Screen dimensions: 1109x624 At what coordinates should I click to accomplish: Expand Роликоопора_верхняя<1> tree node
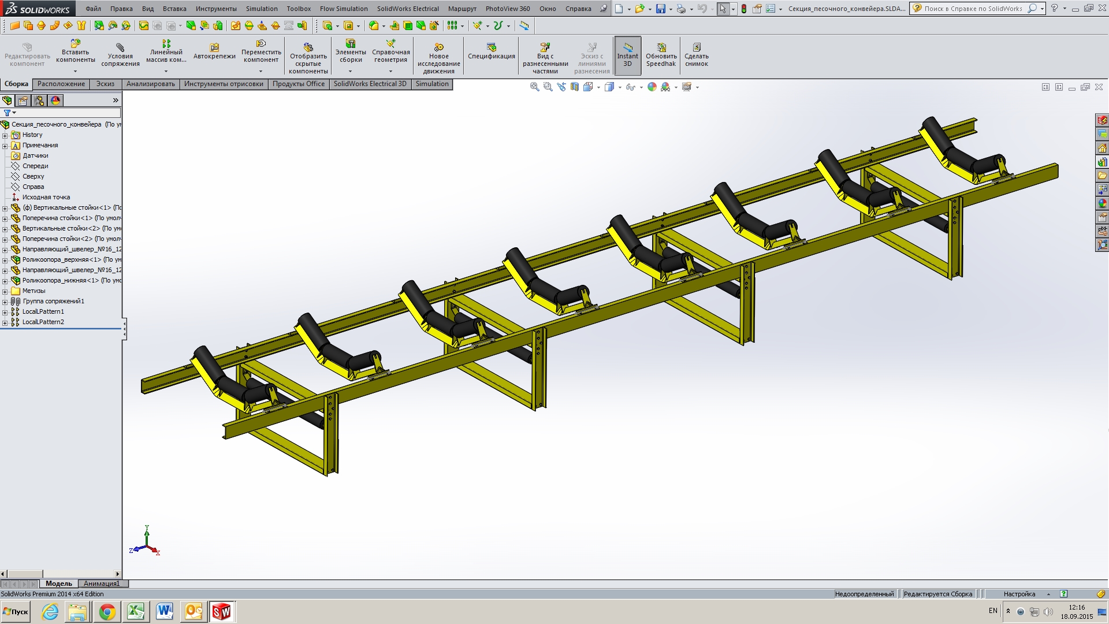[x=5, y=260]
